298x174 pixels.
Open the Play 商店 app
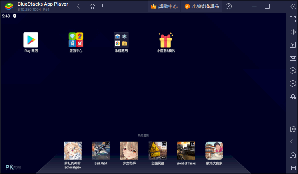[31, 40]
